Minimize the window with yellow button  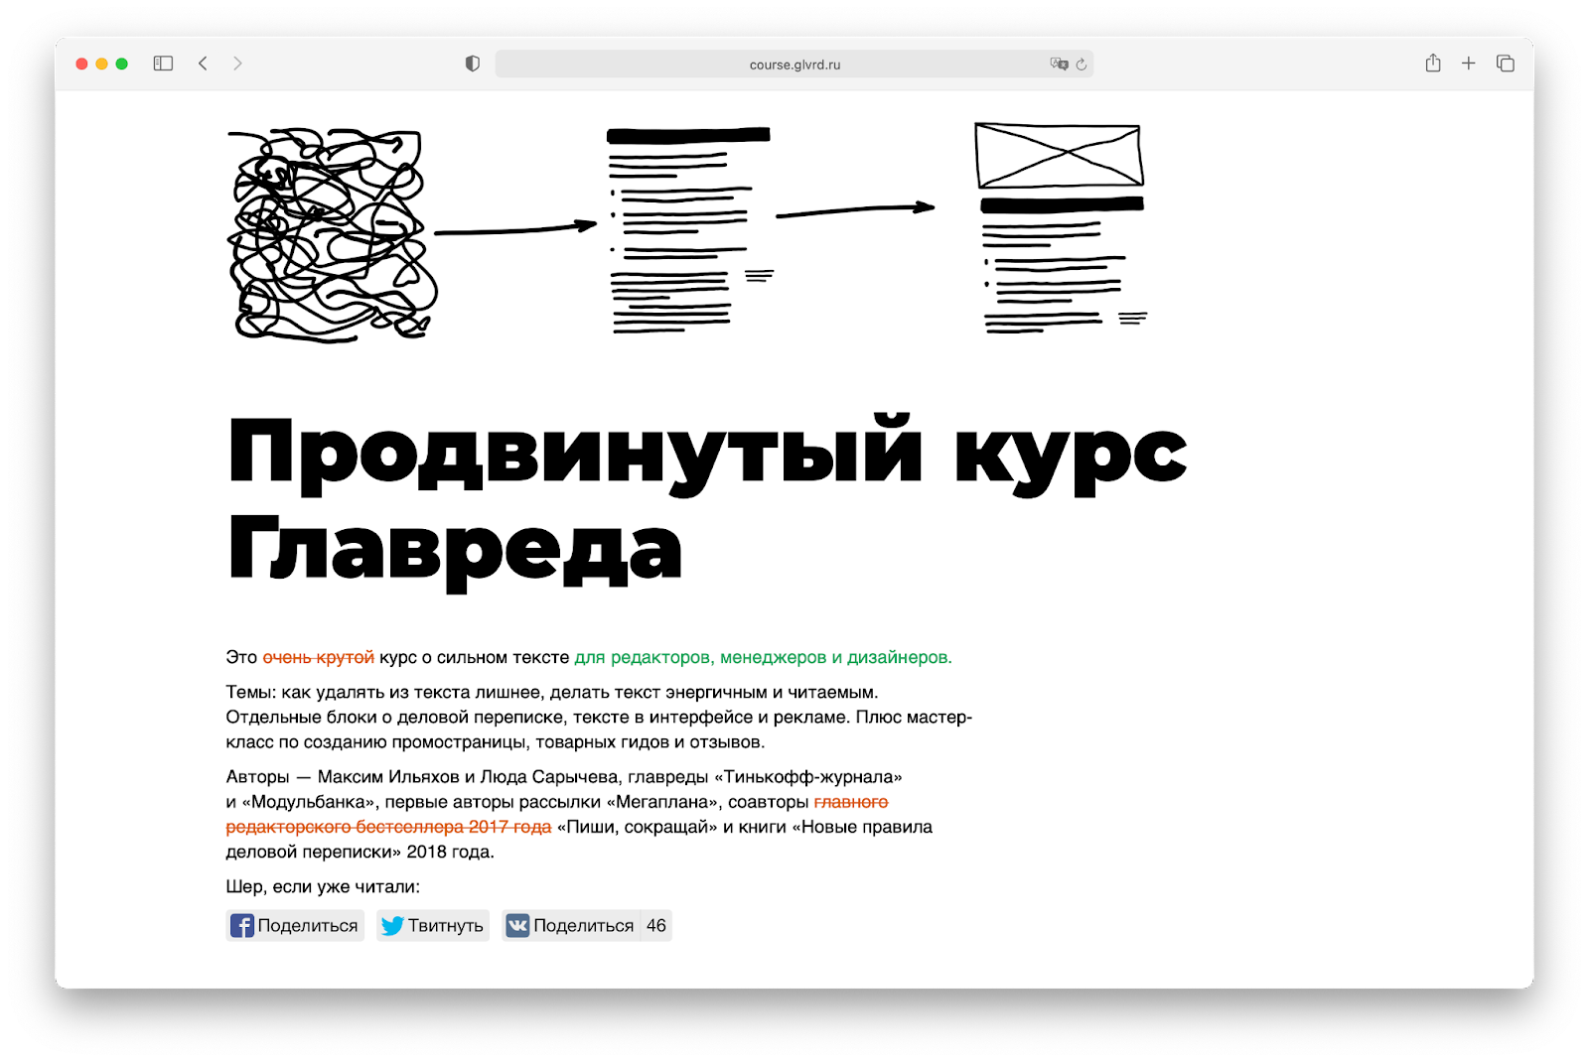(x=101, y=64)
